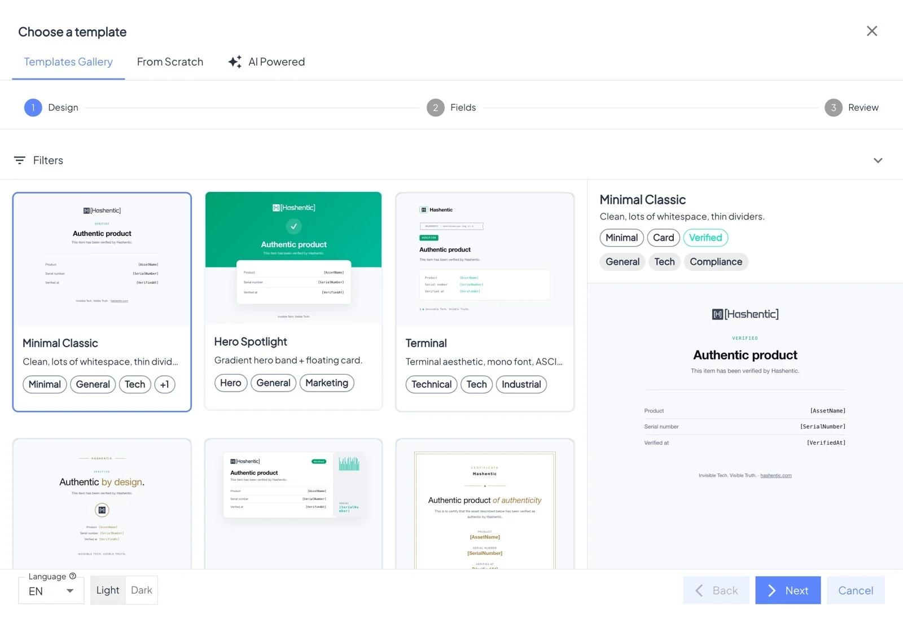
Task: Click the Compliance tag in details panel
Action: pos(716,262)
